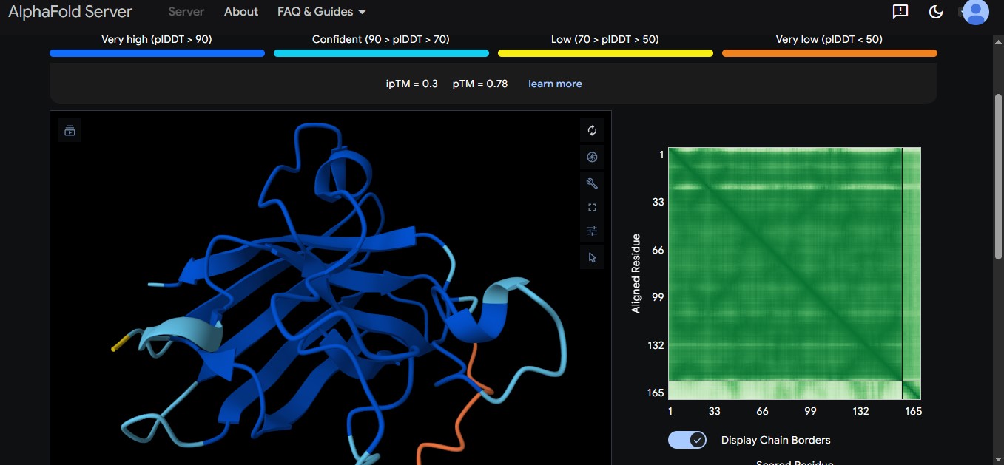This screenshot has height=465, width=1004.
Task: Reset the 3D viewer camera
Action: click(x=592, y=131)
